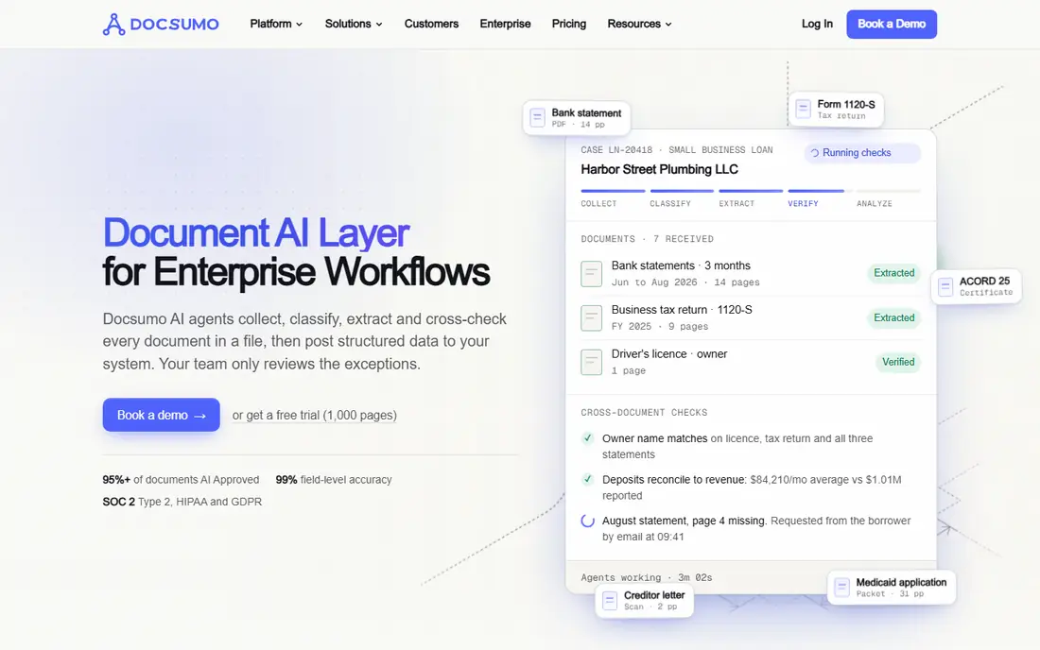Click the Extracted badge for Business tax return
Screen dimensions: 1040x650
894,318
